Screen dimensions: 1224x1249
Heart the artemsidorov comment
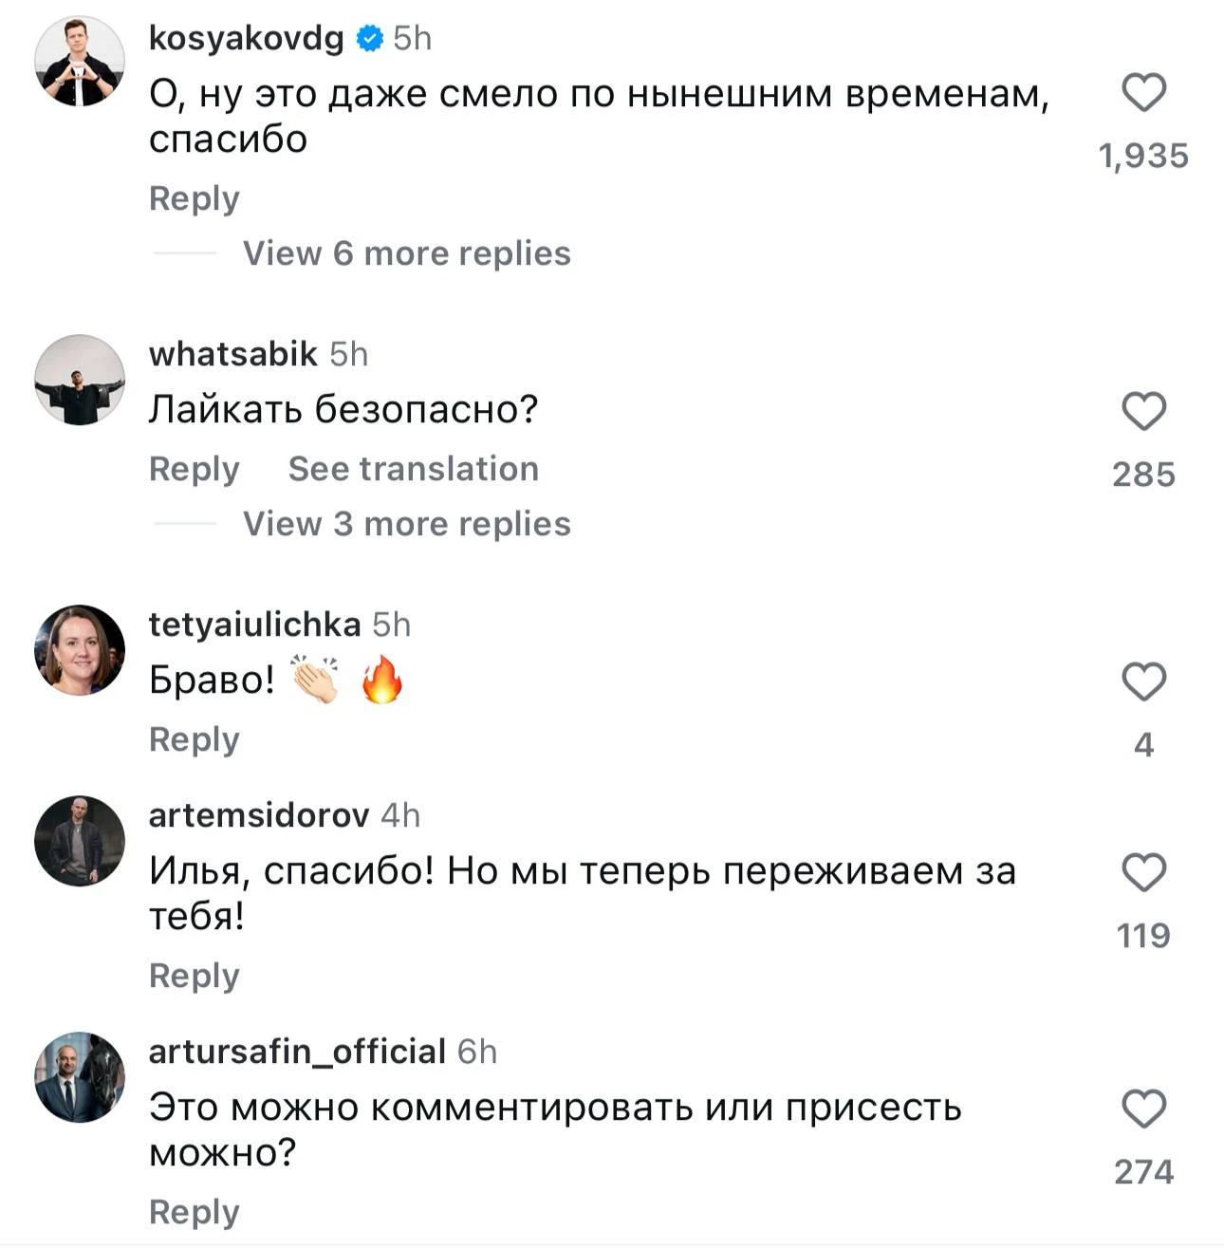pyautogui.click(x=1143, y=872)
